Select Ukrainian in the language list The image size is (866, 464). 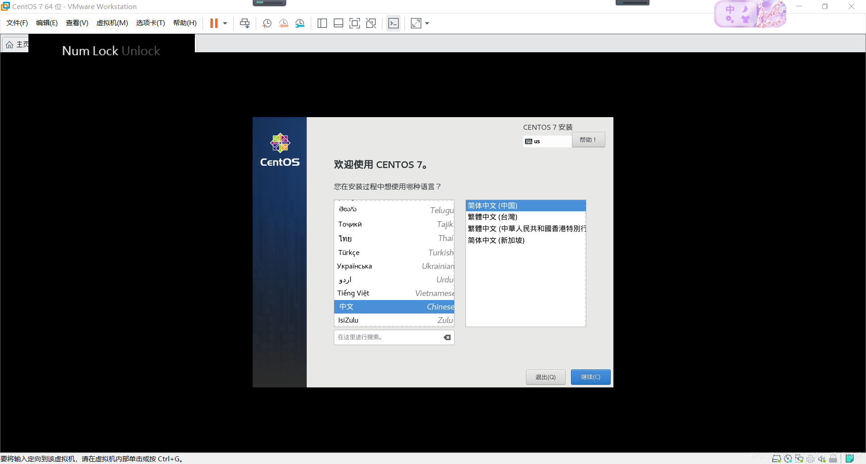coord(394,266)
